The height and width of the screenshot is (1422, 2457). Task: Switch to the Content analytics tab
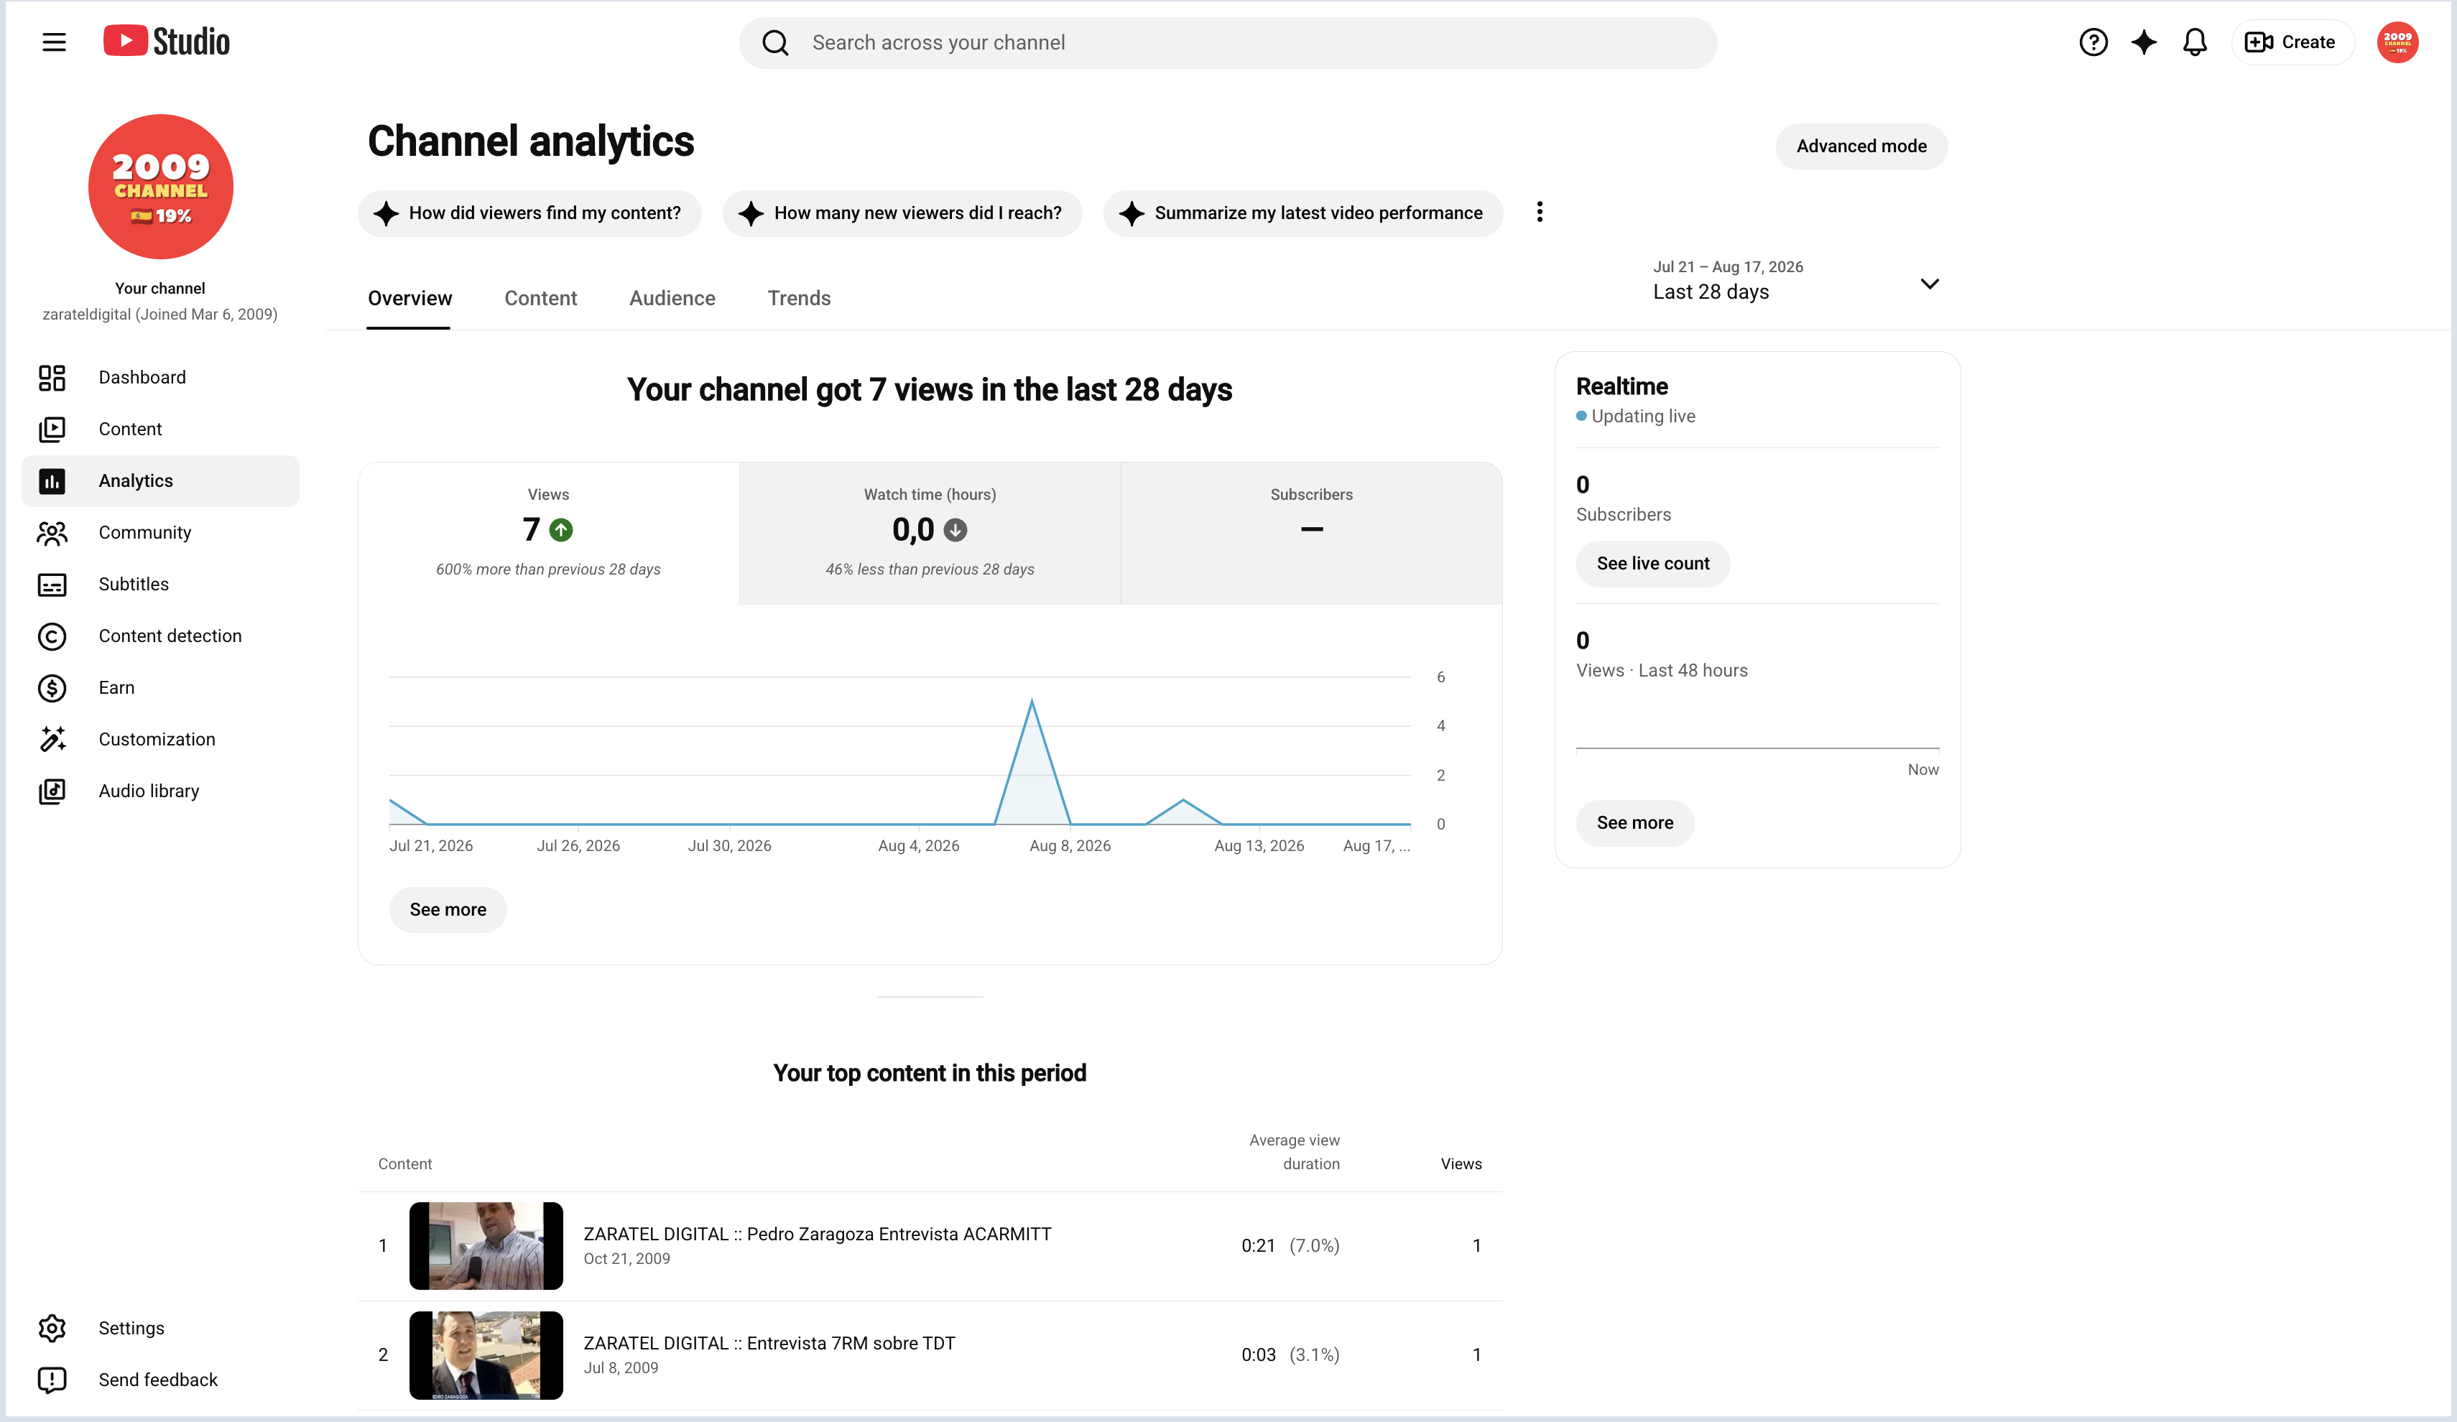(540, 298)
